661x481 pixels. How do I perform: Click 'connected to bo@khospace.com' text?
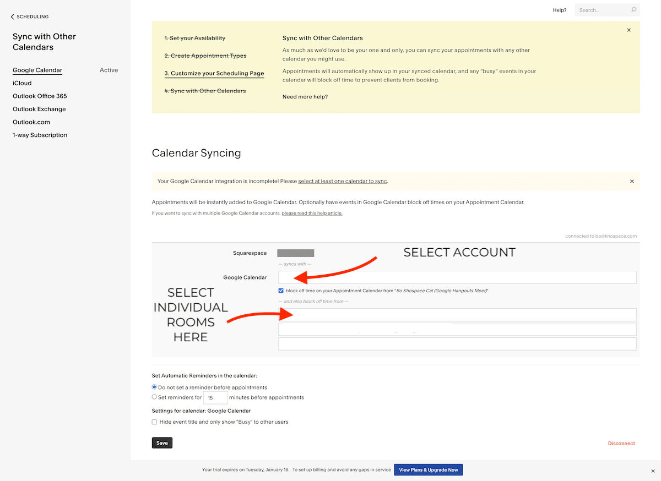pyautogui.click(x=601, y=236)
